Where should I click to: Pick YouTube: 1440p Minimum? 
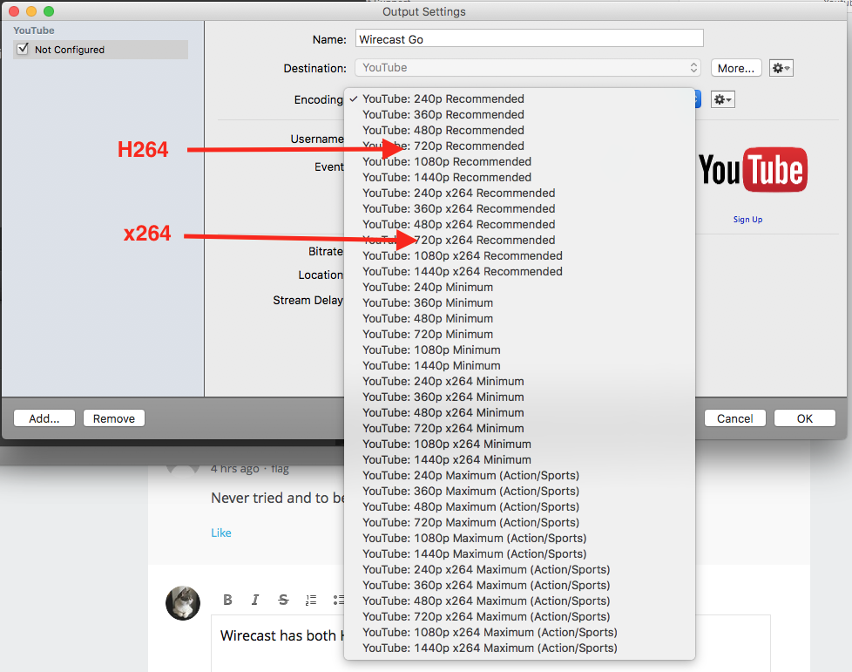pos(519,366)
